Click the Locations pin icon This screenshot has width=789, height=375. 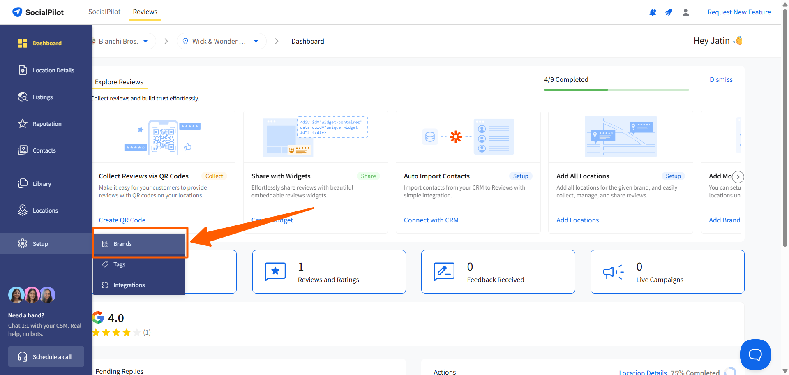(x=23, y=210)
